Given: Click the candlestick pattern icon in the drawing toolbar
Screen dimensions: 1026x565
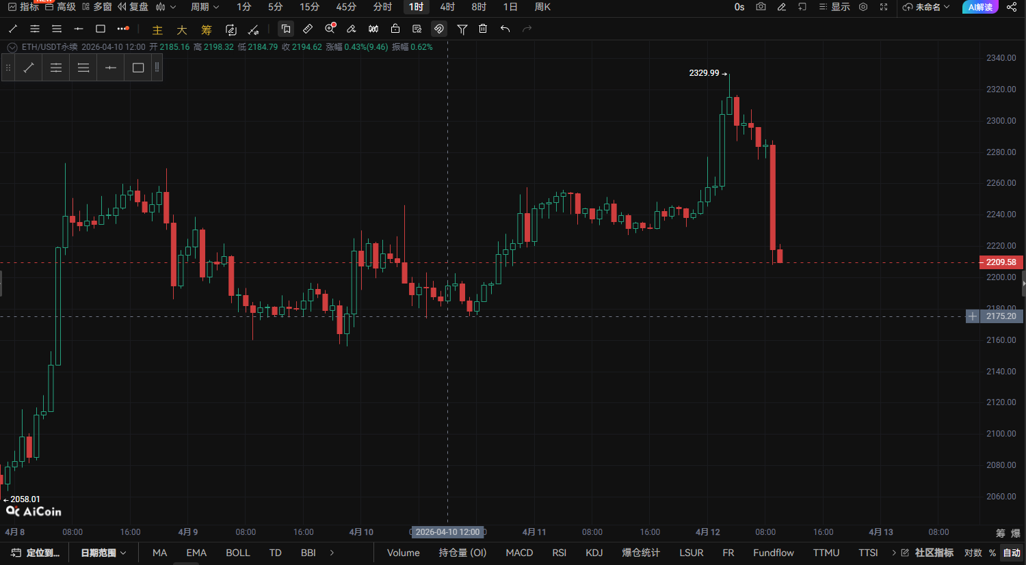Looking at the screenshot, I should pos(373,29).
